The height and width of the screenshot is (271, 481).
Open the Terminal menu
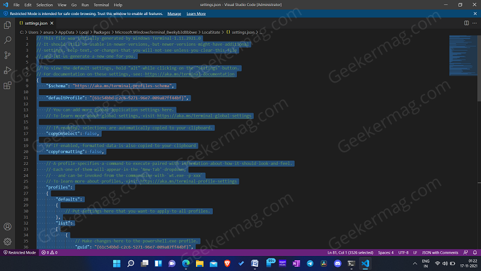click(101, 5)
